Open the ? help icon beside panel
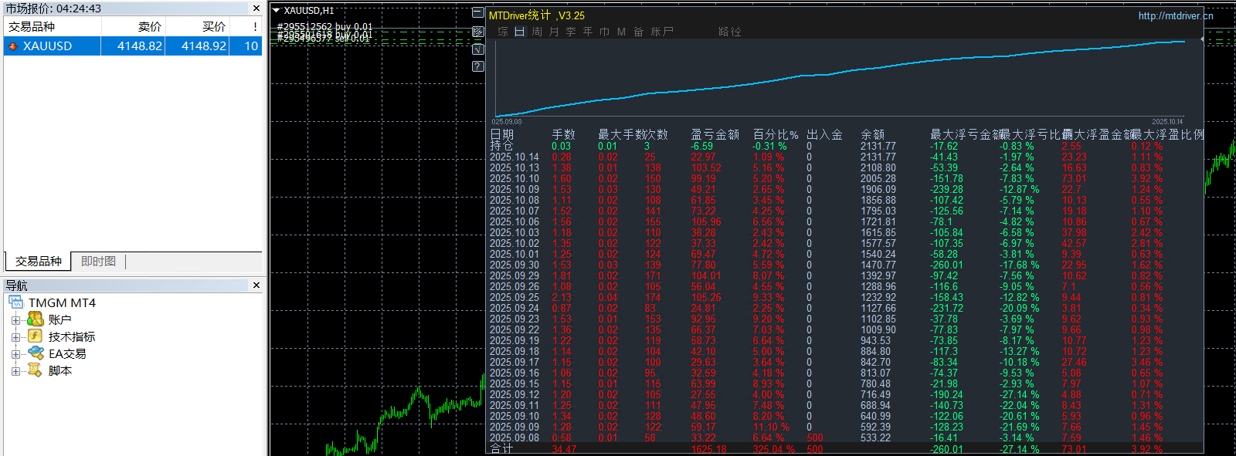The image size is (1236, 456). coord(478,66)
